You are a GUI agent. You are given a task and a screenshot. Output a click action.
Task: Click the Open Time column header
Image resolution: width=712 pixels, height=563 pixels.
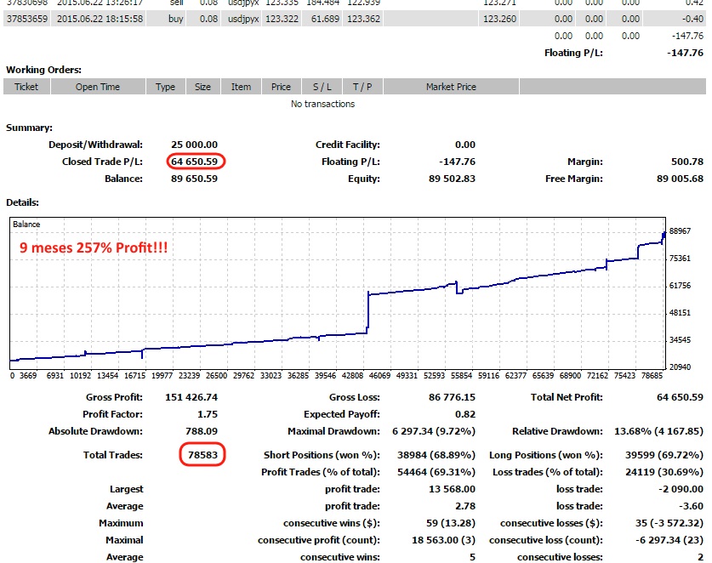98,87
